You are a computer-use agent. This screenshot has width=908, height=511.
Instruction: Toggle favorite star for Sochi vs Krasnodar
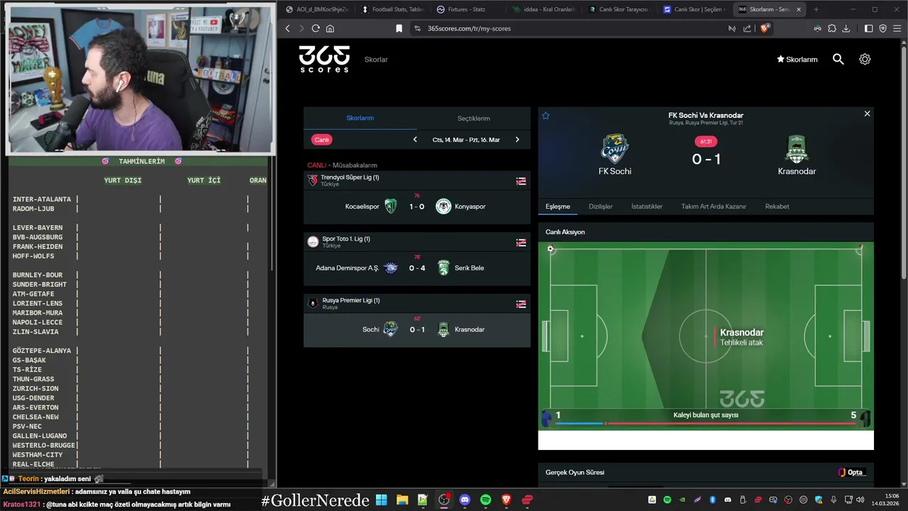pyautogui.click(x=546, y=116)
